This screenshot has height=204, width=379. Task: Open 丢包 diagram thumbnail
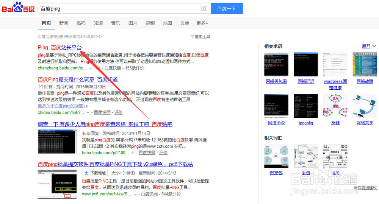coord(306,156)
